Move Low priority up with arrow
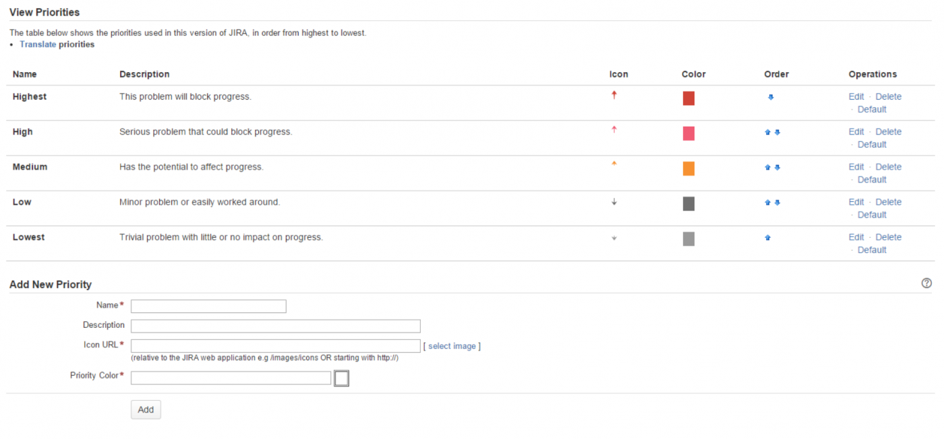Image resolution: width=944 pixels, height=439 pixels. pos(767,203)
